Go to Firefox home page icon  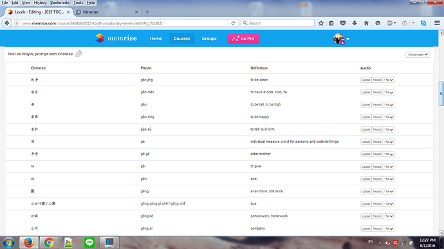(x=366, y=23)
